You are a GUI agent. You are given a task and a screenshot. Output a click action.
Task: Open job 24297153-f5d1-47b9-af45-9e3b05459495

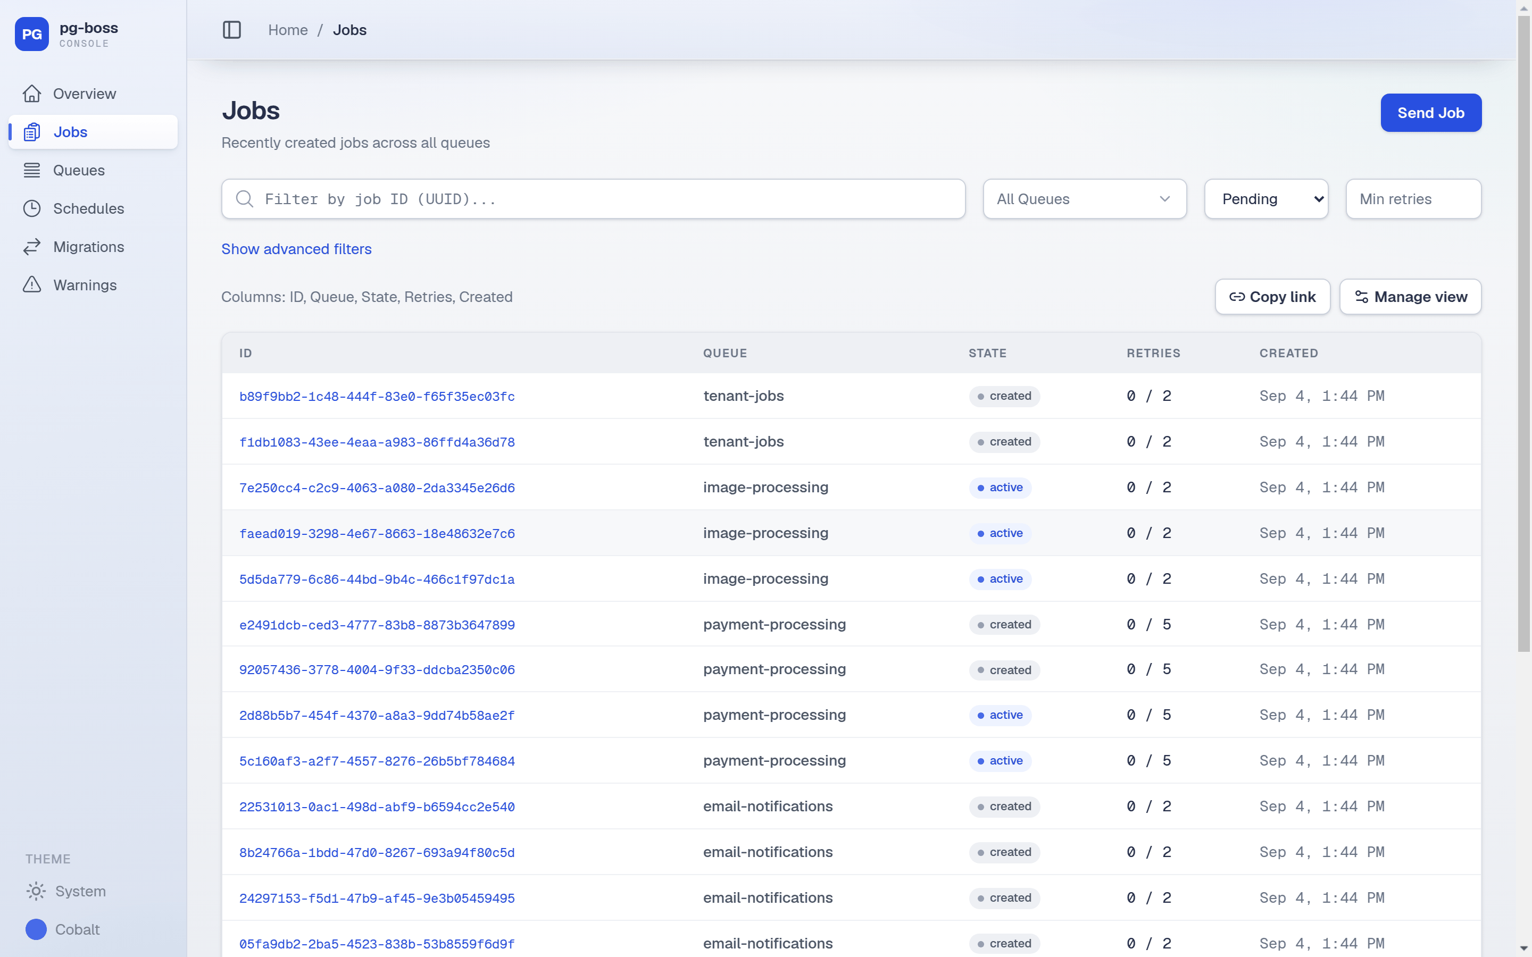pos(377,898)
